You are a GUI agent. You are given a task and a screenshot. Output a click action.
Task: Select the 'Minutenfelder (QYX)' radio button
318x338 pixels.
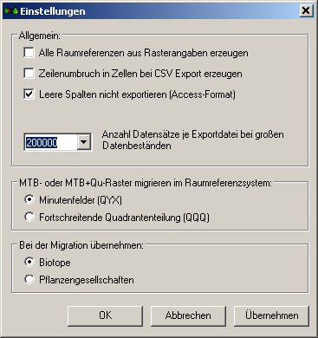(29, 199)
